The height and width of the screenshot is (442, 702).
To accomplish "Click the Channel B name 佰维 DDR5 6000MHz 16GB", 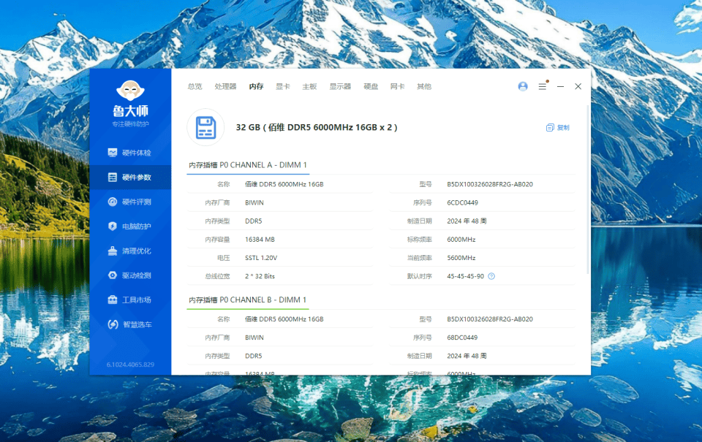I will (284, 319).
